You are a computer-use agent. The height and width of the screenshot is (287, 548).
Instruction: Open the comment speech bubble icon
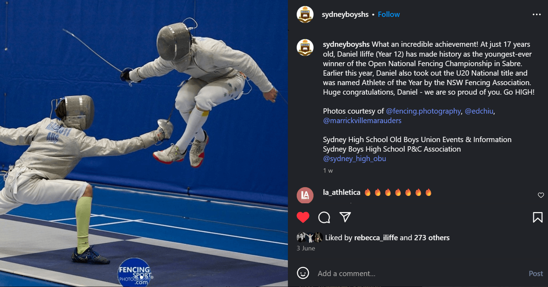324,217
